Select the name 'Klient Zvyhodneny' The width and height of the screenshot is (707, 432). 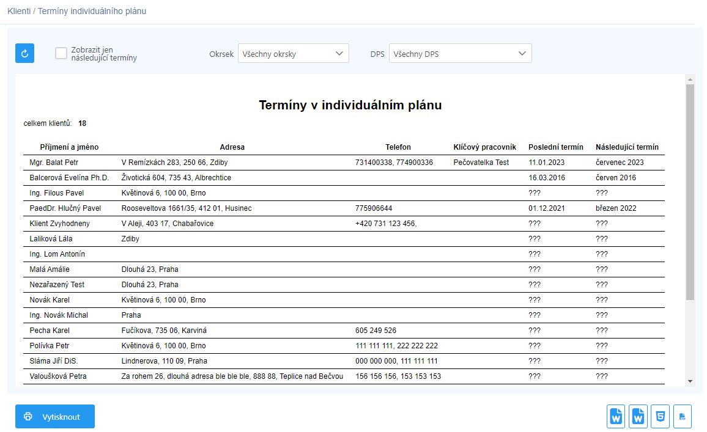(x=59, y=224)
